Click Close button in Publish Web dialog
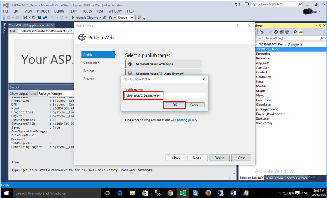The height and width of the screenshot is (198, 327). click(x=241, y=158)
